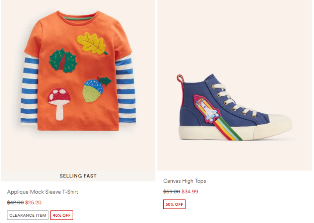Click the rocket patch on the sneaker
Viewport: 314px width, 223px height.
pyautogui.click(x=207, y=109)
